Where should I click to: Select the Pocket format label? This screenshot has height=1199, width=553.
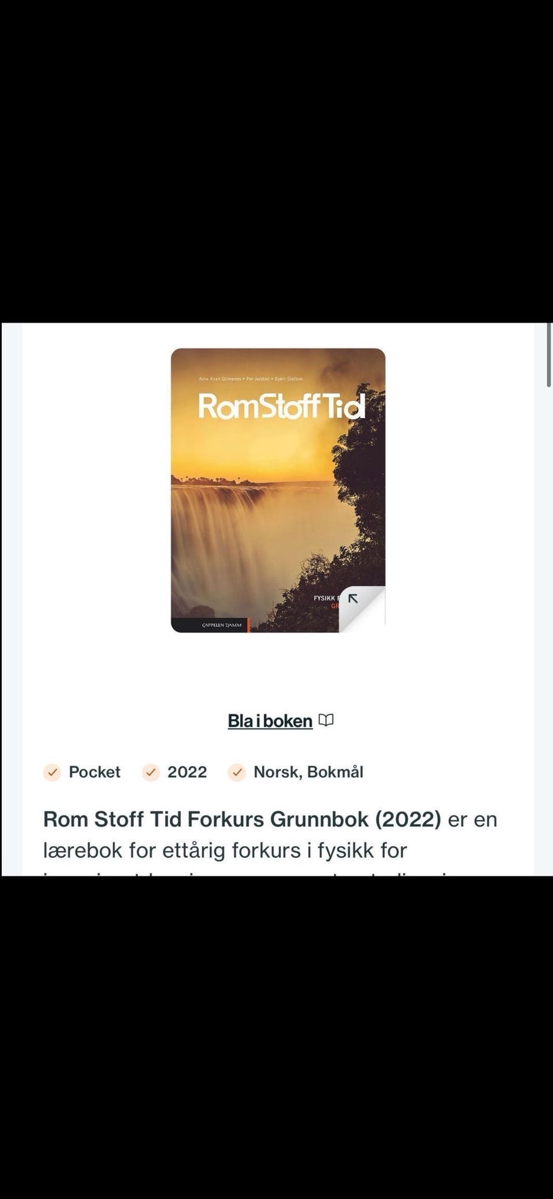pyautogui.click(x=94, y=772)
